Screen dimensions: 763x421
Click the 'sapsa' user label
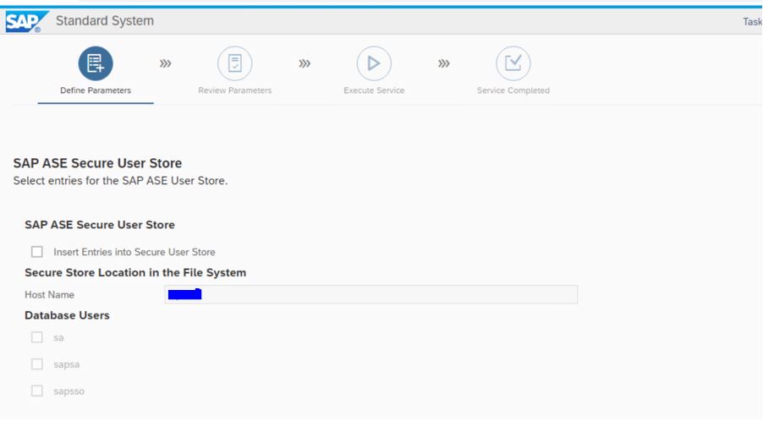point(66,364)
